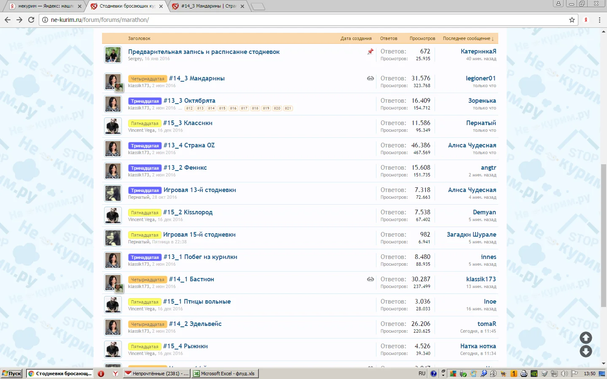Open the #13_4 Страна OZ thread
607x379 pixels.
189,145
